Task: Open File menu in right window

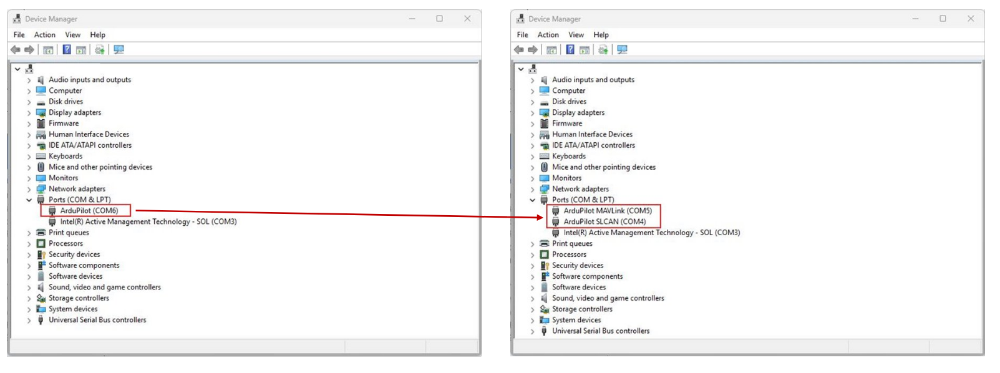Action: (x=522, y=35)
